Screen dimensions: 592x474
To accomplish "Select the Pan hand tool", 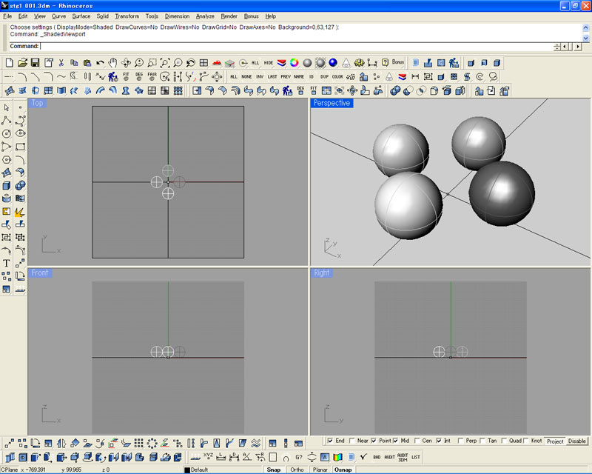I will pyautogui.click(x=113, y=63).
